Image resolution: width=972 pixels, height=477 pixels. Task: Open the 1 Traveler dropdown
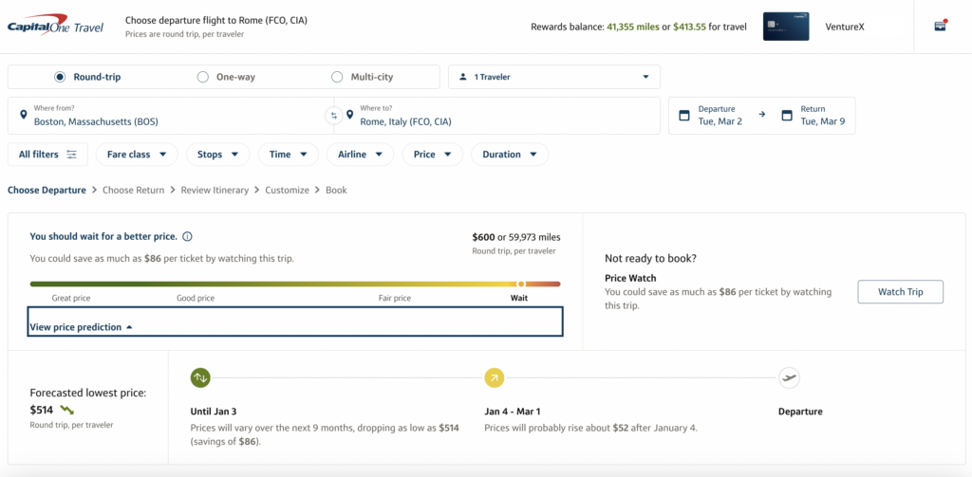pos(553,77)
